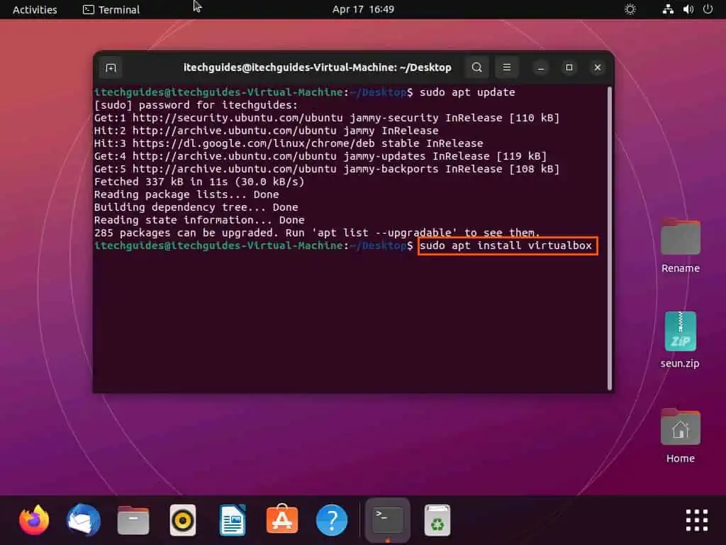Select the seun.zip desktop file
Screen dimensions: 726x545
click(680, 332)
